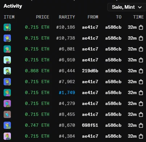
Task: Click the RARITY column header
Action: pyautogui.click(x=67, y=17)
